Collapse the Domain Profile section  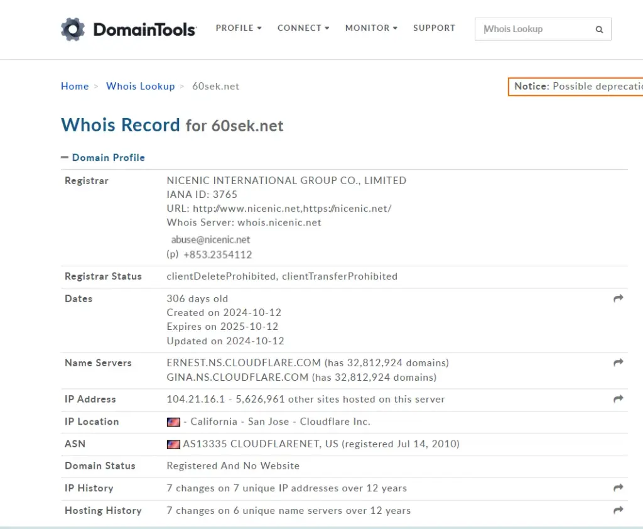103,158
